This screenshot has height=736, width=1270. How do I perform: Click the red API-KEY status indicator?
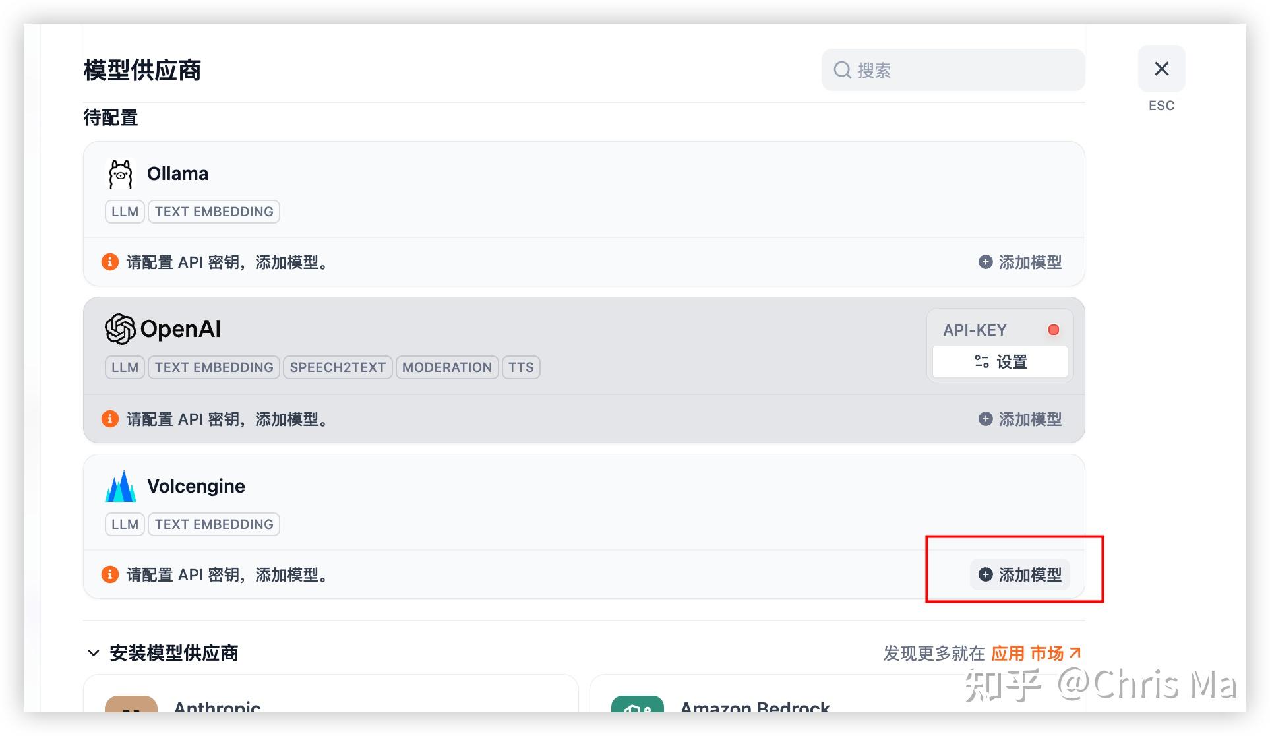click(x=1053, y=330)
